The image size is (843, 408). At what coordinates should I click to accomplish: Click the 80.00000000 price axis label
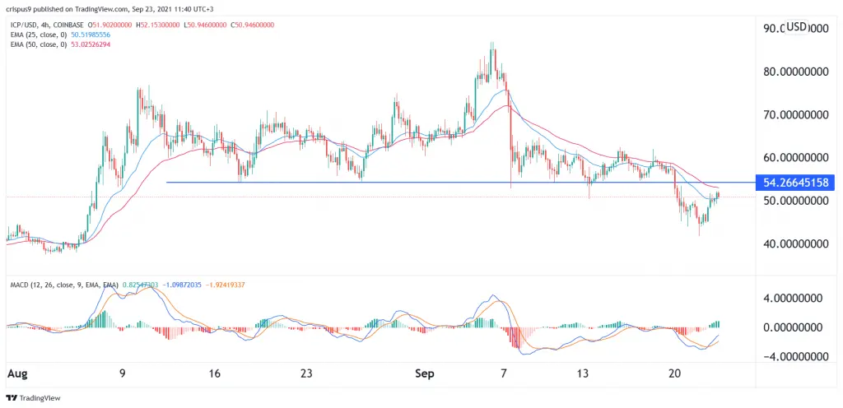coord(798,72)
